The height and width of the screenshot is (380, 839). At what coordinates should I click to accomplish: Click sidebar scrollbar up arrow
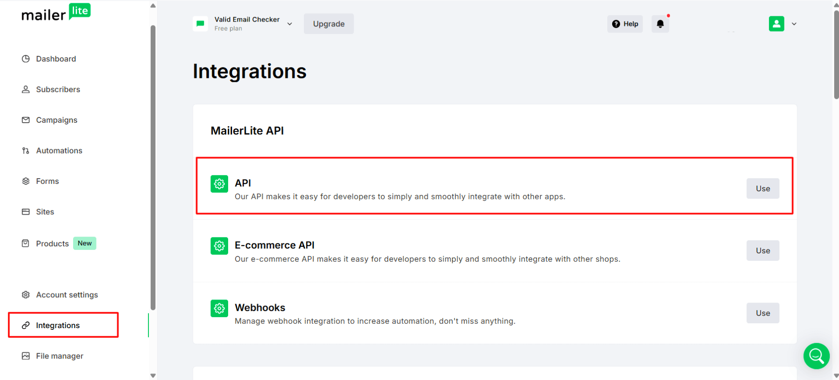[x=153, y=6]
